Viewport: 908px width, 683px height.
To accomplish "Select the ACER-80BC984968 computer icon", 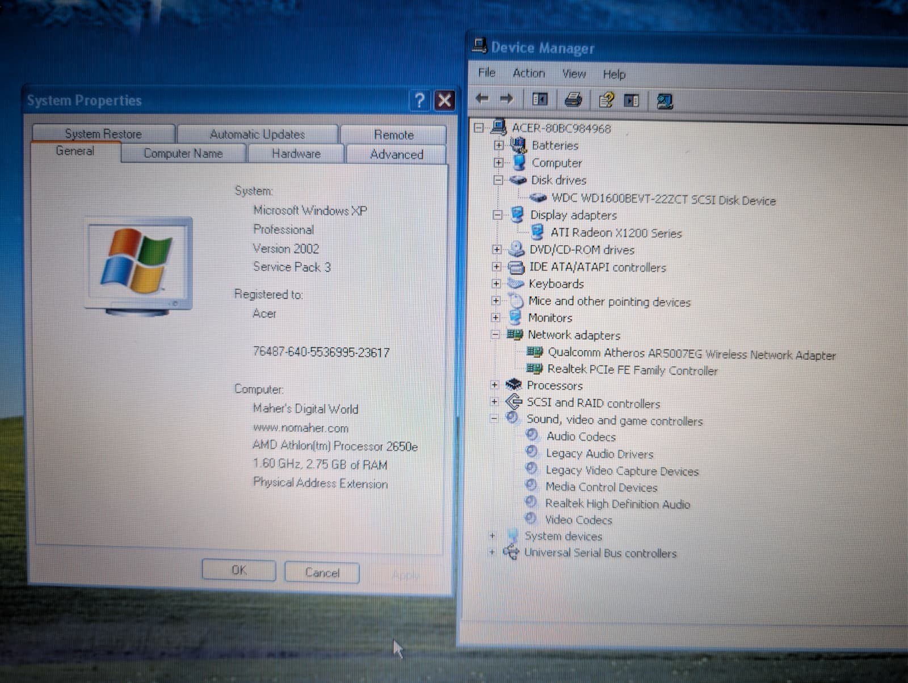I will 499,127.
